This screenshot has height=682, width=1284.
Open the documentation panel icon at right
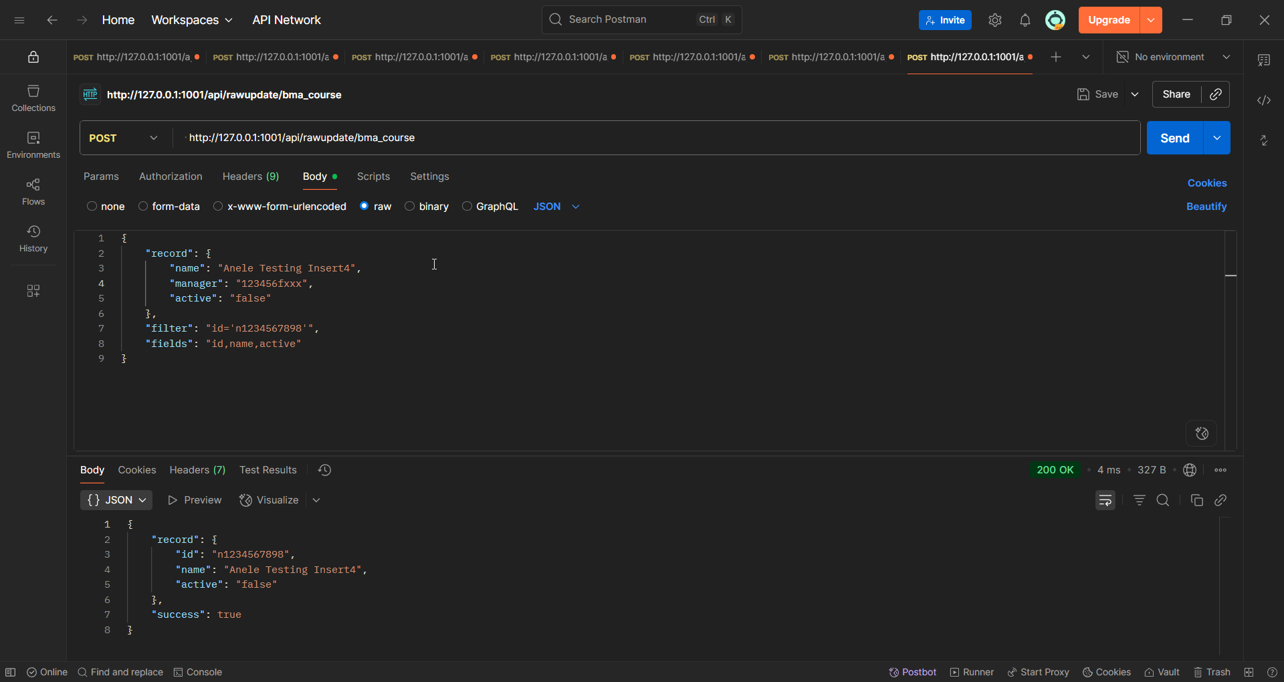[1264, 60]
